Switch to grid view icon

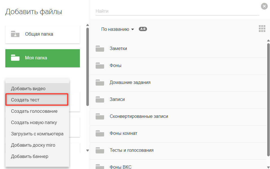[x=262, y=29]
